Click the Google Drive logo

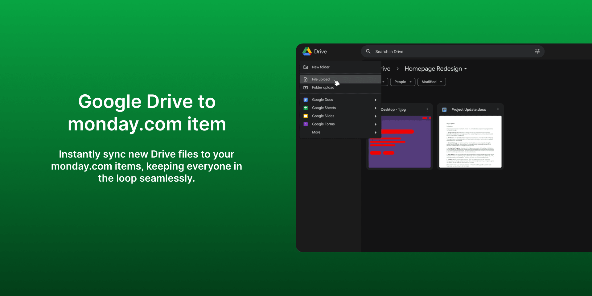(307, 51)
